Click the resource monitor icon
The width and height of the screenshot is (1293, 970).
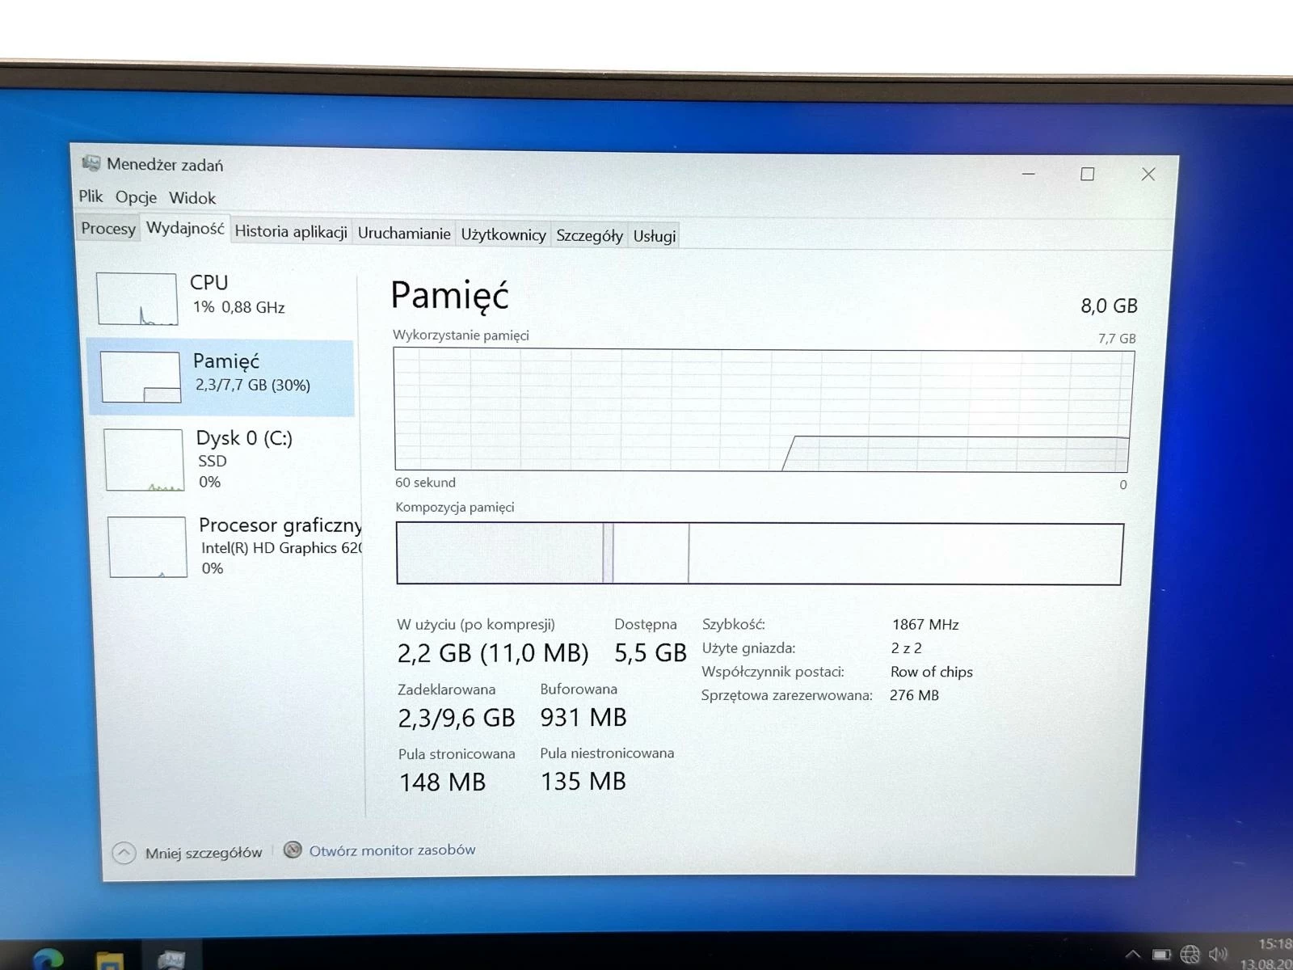click(293, 850)
